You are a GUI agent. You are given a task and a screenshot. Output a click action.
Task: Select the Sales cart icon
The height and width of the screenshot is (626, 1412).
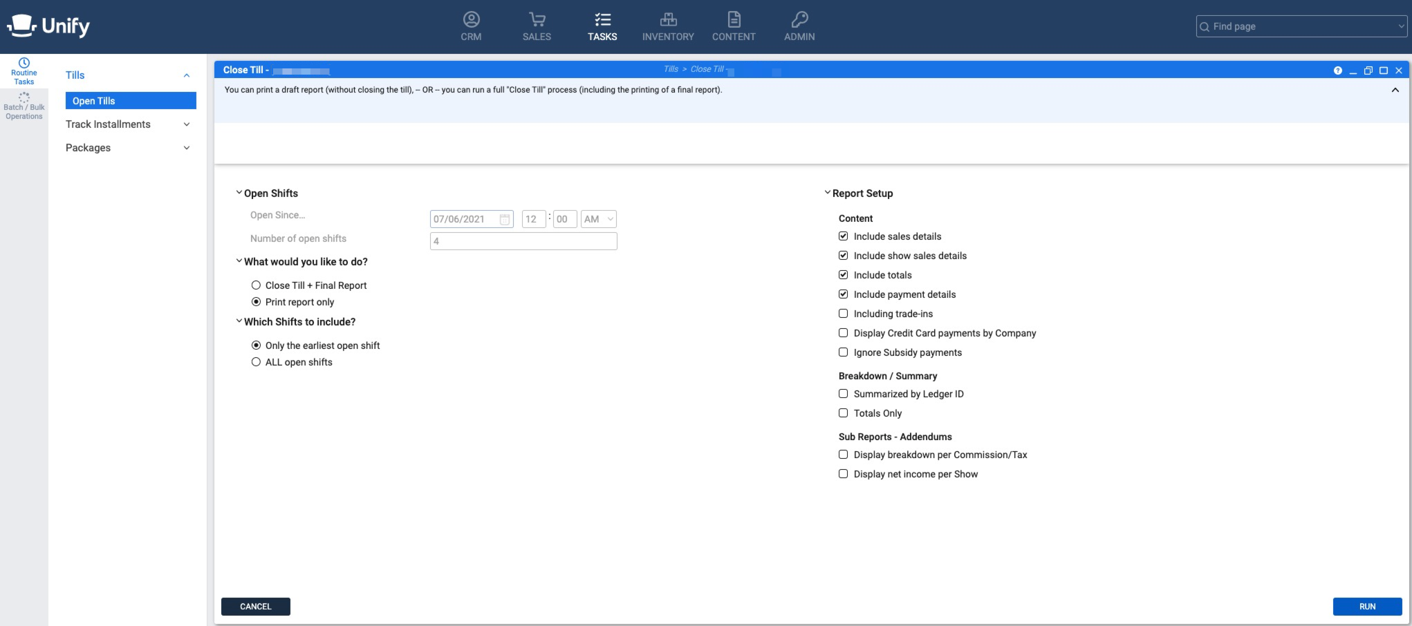click(x=537, y=25)
